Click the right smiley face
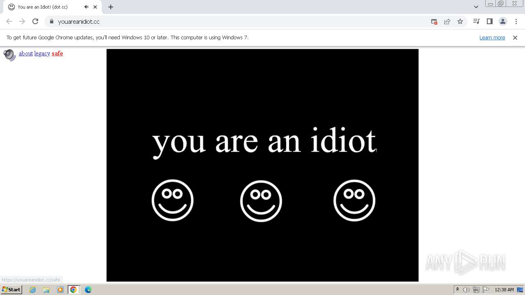 point(354,200)
